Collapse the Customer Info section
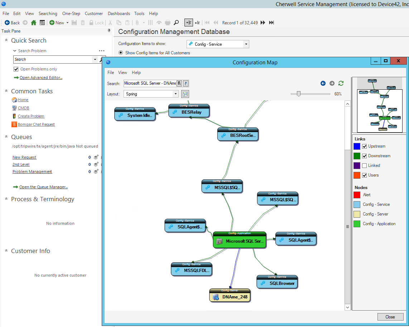 (6, 251)
